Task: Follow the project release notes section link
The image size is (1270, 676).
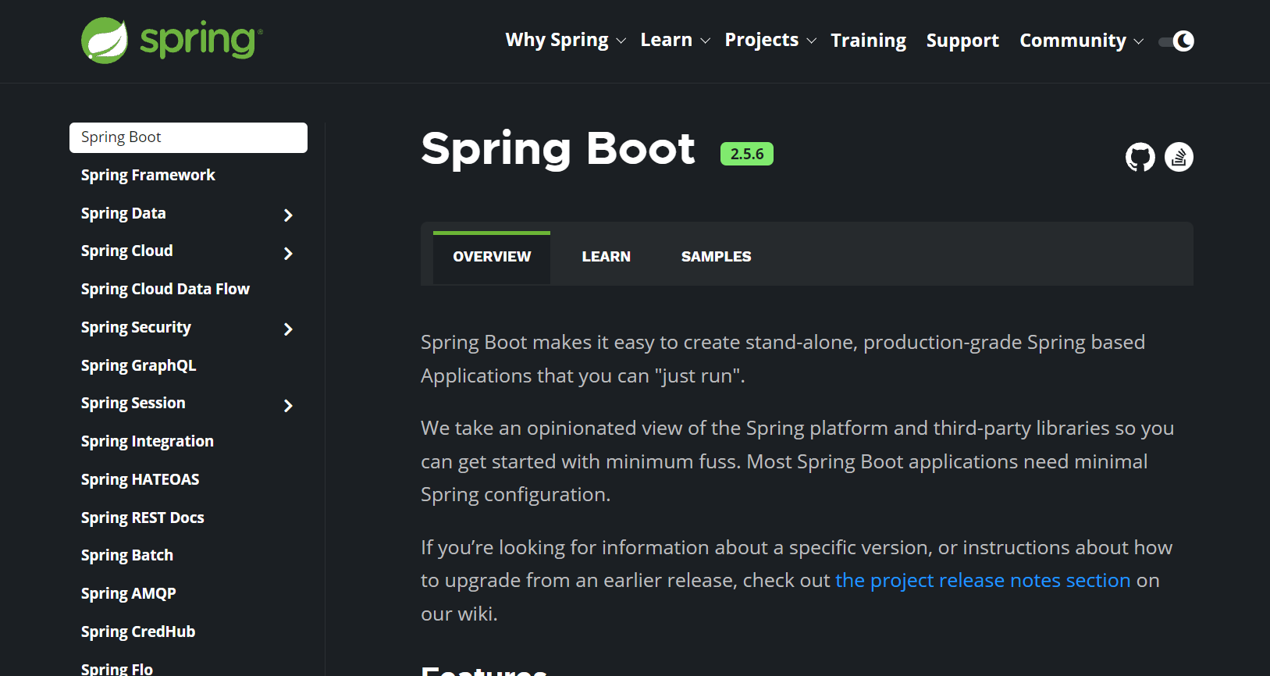Action: tap(983, 580)
